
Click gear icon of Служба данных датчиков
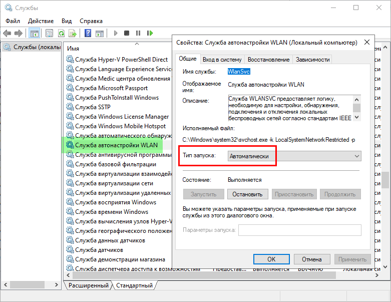[70, 240]
